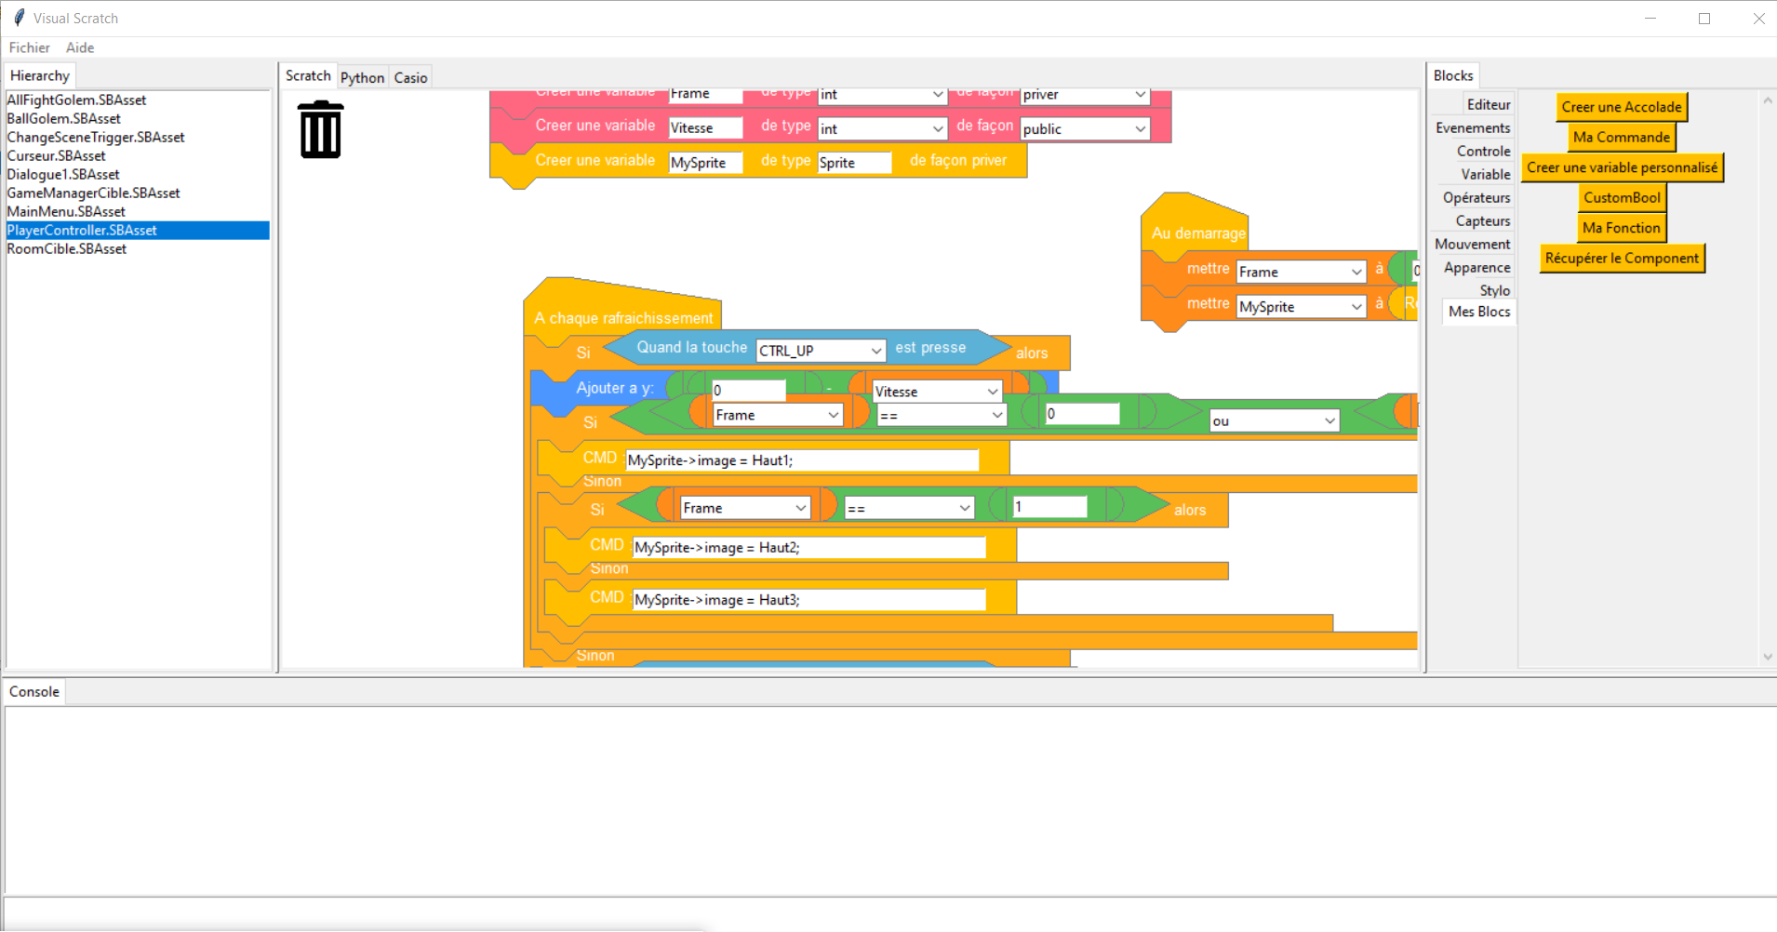Select the Blocks panel tab
The width and height of the screenshot is (1777, 932).
point(1453,76)
